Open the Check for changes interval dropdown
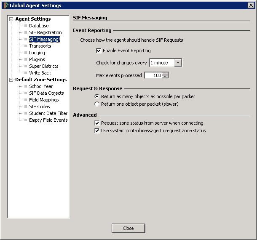Screen dimensions: 257x240 [x=178, y=63]
